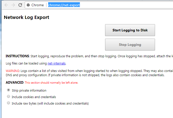
Task: Reload the net-export page
Action: [x=20, y=5]
